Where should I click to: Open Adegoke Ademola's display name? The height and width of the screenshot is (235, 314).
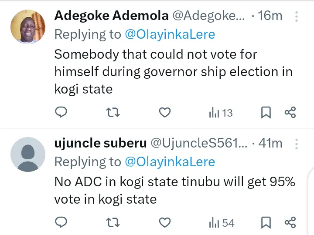pos(111,16)
